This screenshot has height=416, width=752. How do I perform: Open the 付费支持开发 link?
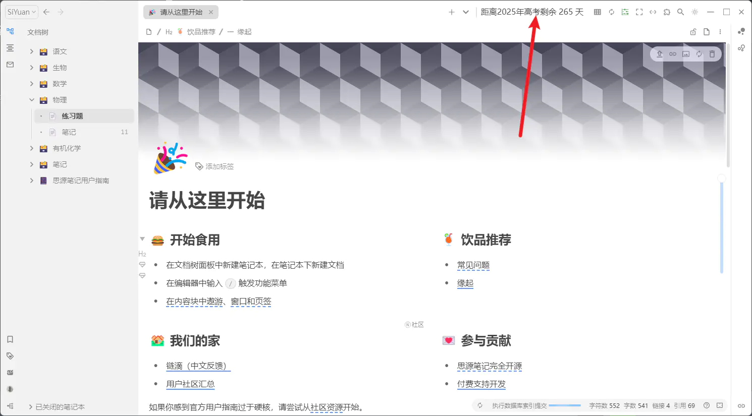click(x=481, y=384)
